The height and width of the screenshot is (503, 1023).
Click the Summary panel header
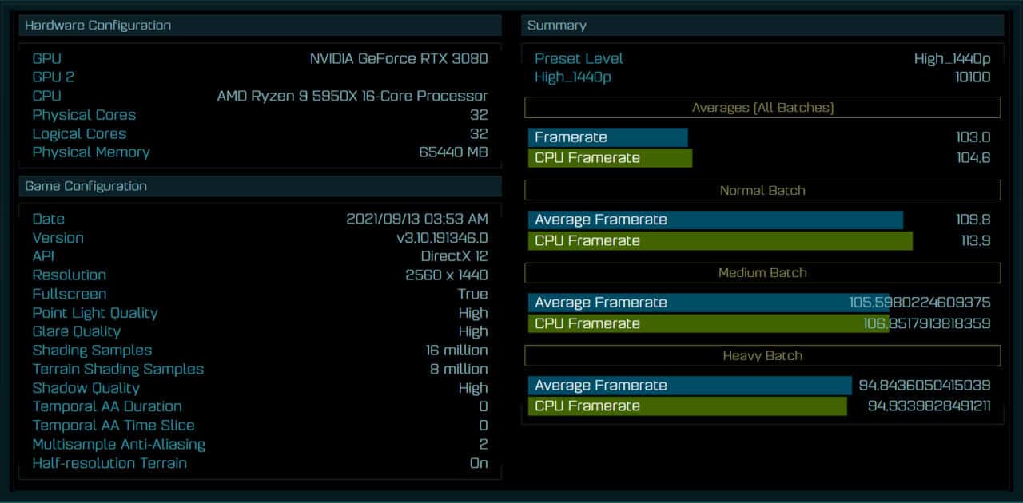click(762, 26)
